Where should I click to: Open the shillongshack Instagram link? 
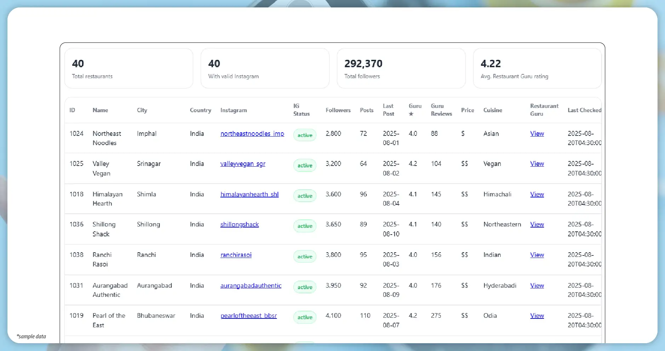(240, 224)
